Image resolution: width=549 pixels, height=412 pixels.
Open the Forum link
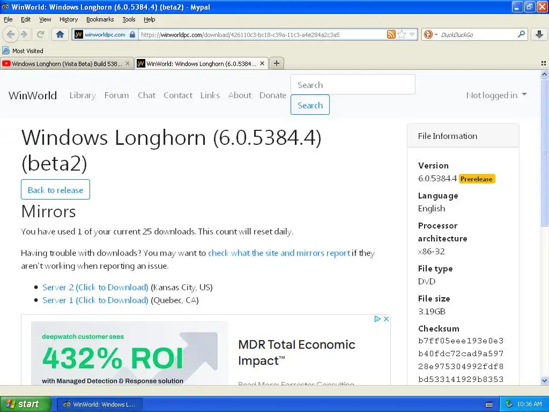tap(116, 95)
